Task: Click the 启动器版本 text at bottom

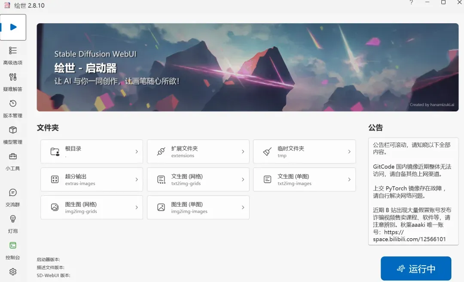Action: pyautogui.click(x=48, y=260)
